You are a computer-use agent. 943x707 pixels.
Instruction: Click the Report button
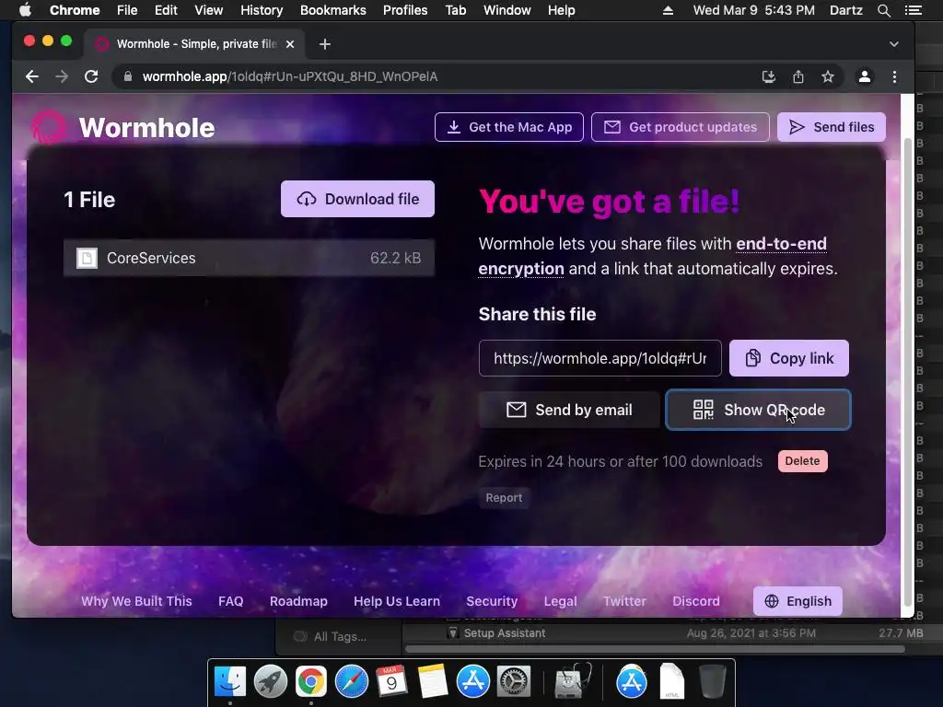click(x=504, y=498)
